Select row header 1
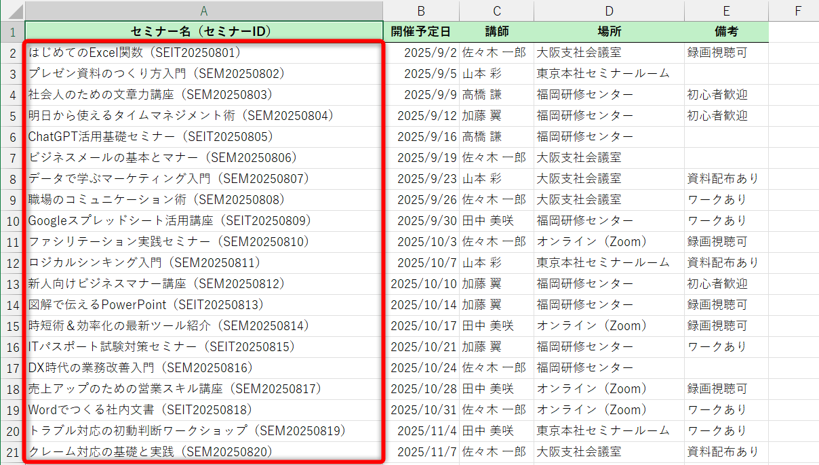Viewport: 819px width, 465px height. click(13, 32)
